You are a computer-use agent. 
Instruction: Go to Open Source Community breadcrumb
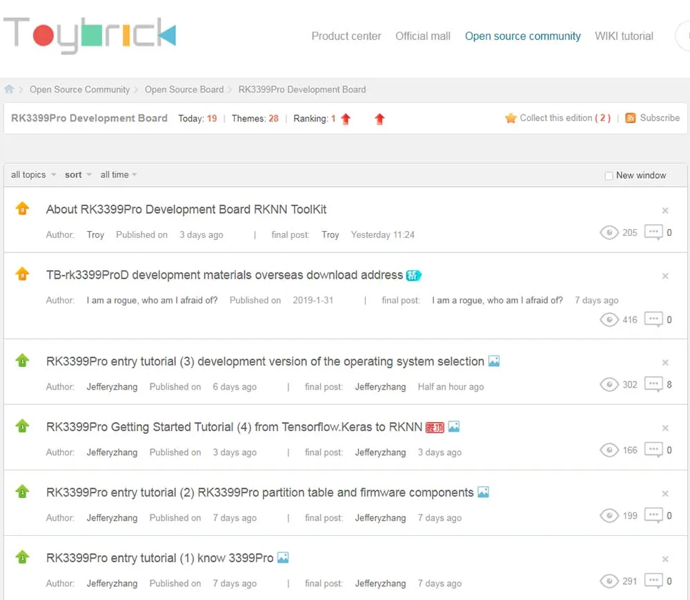(x=79, y=89)
